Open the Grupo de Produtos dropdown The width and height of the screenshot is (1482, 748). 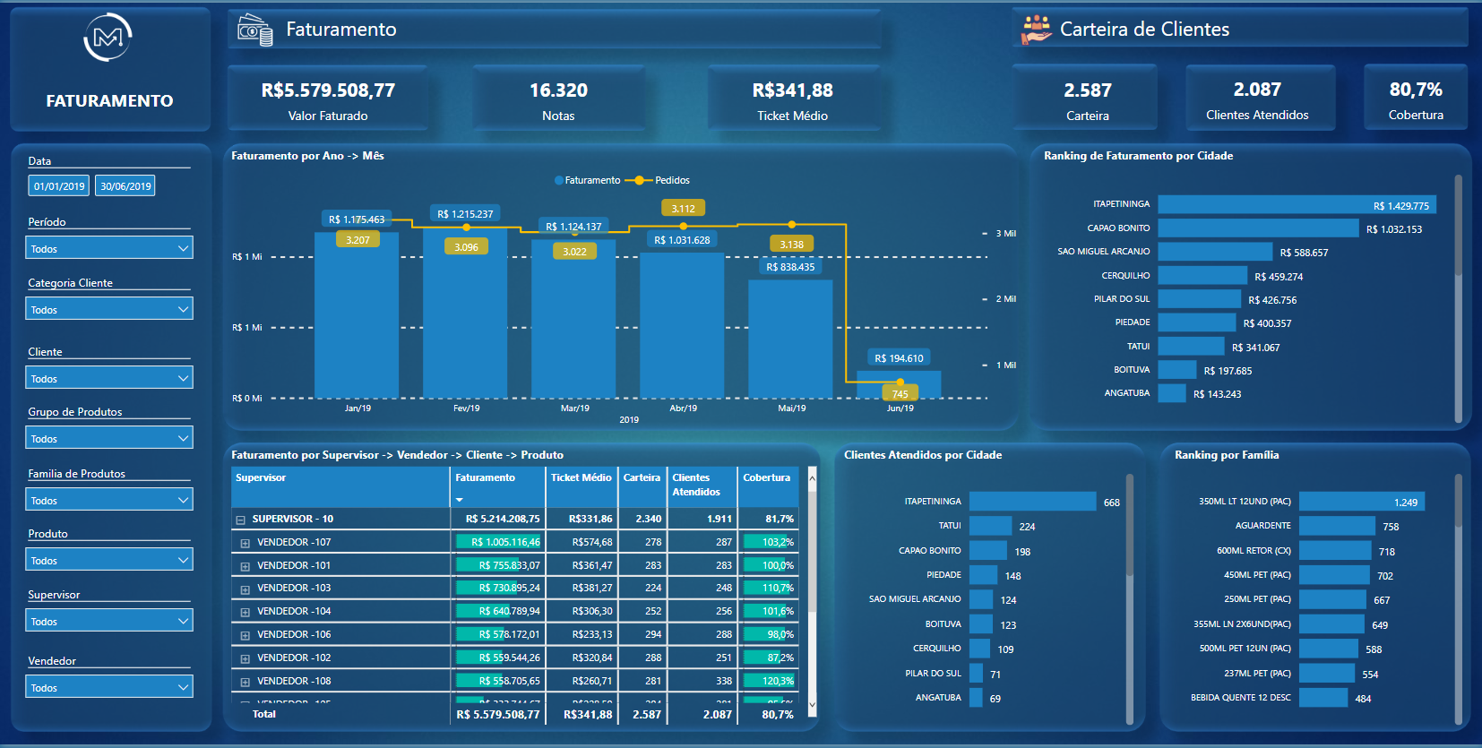tap(109, 438)
